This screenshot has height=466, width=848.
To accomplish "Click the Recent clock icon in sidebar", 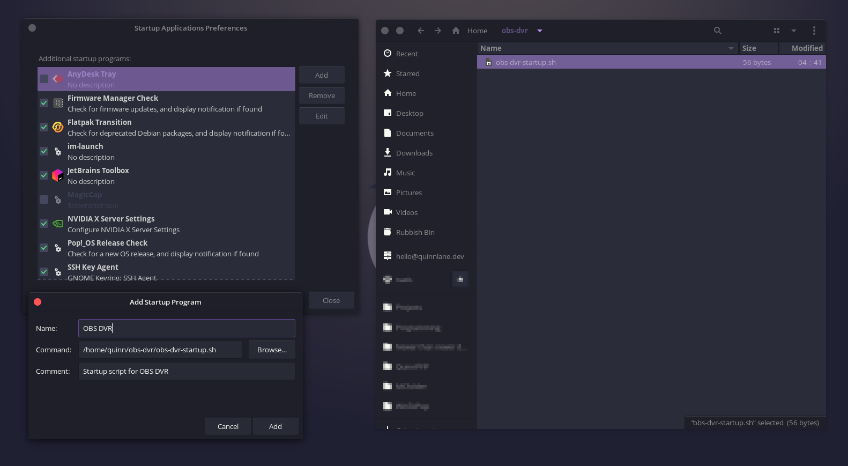I will point(388,53).
